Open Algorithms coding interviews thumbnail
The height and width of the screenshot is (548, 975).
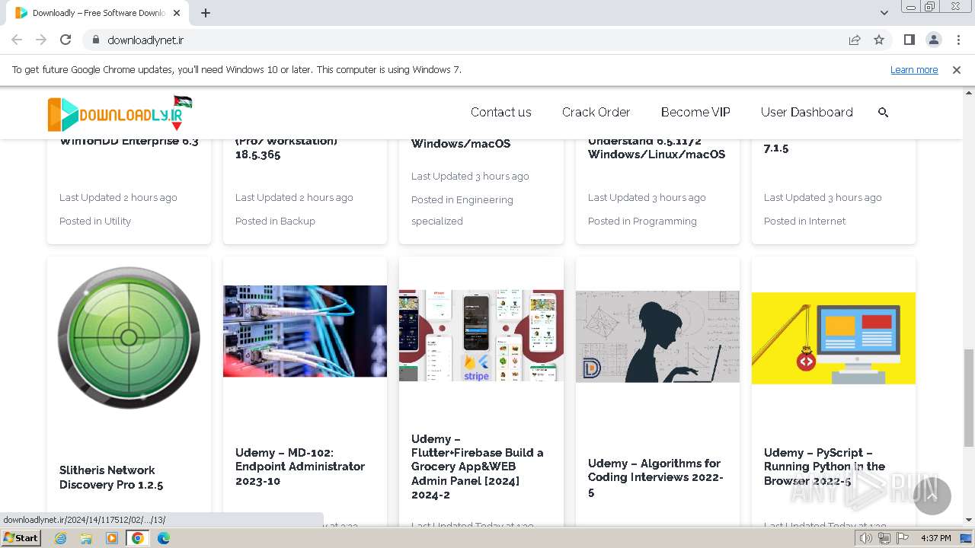657,336
